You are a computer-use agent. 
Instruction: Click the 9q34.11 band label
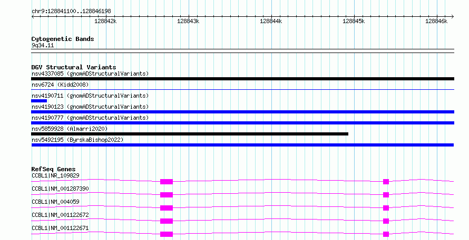(x=43, y=45)
